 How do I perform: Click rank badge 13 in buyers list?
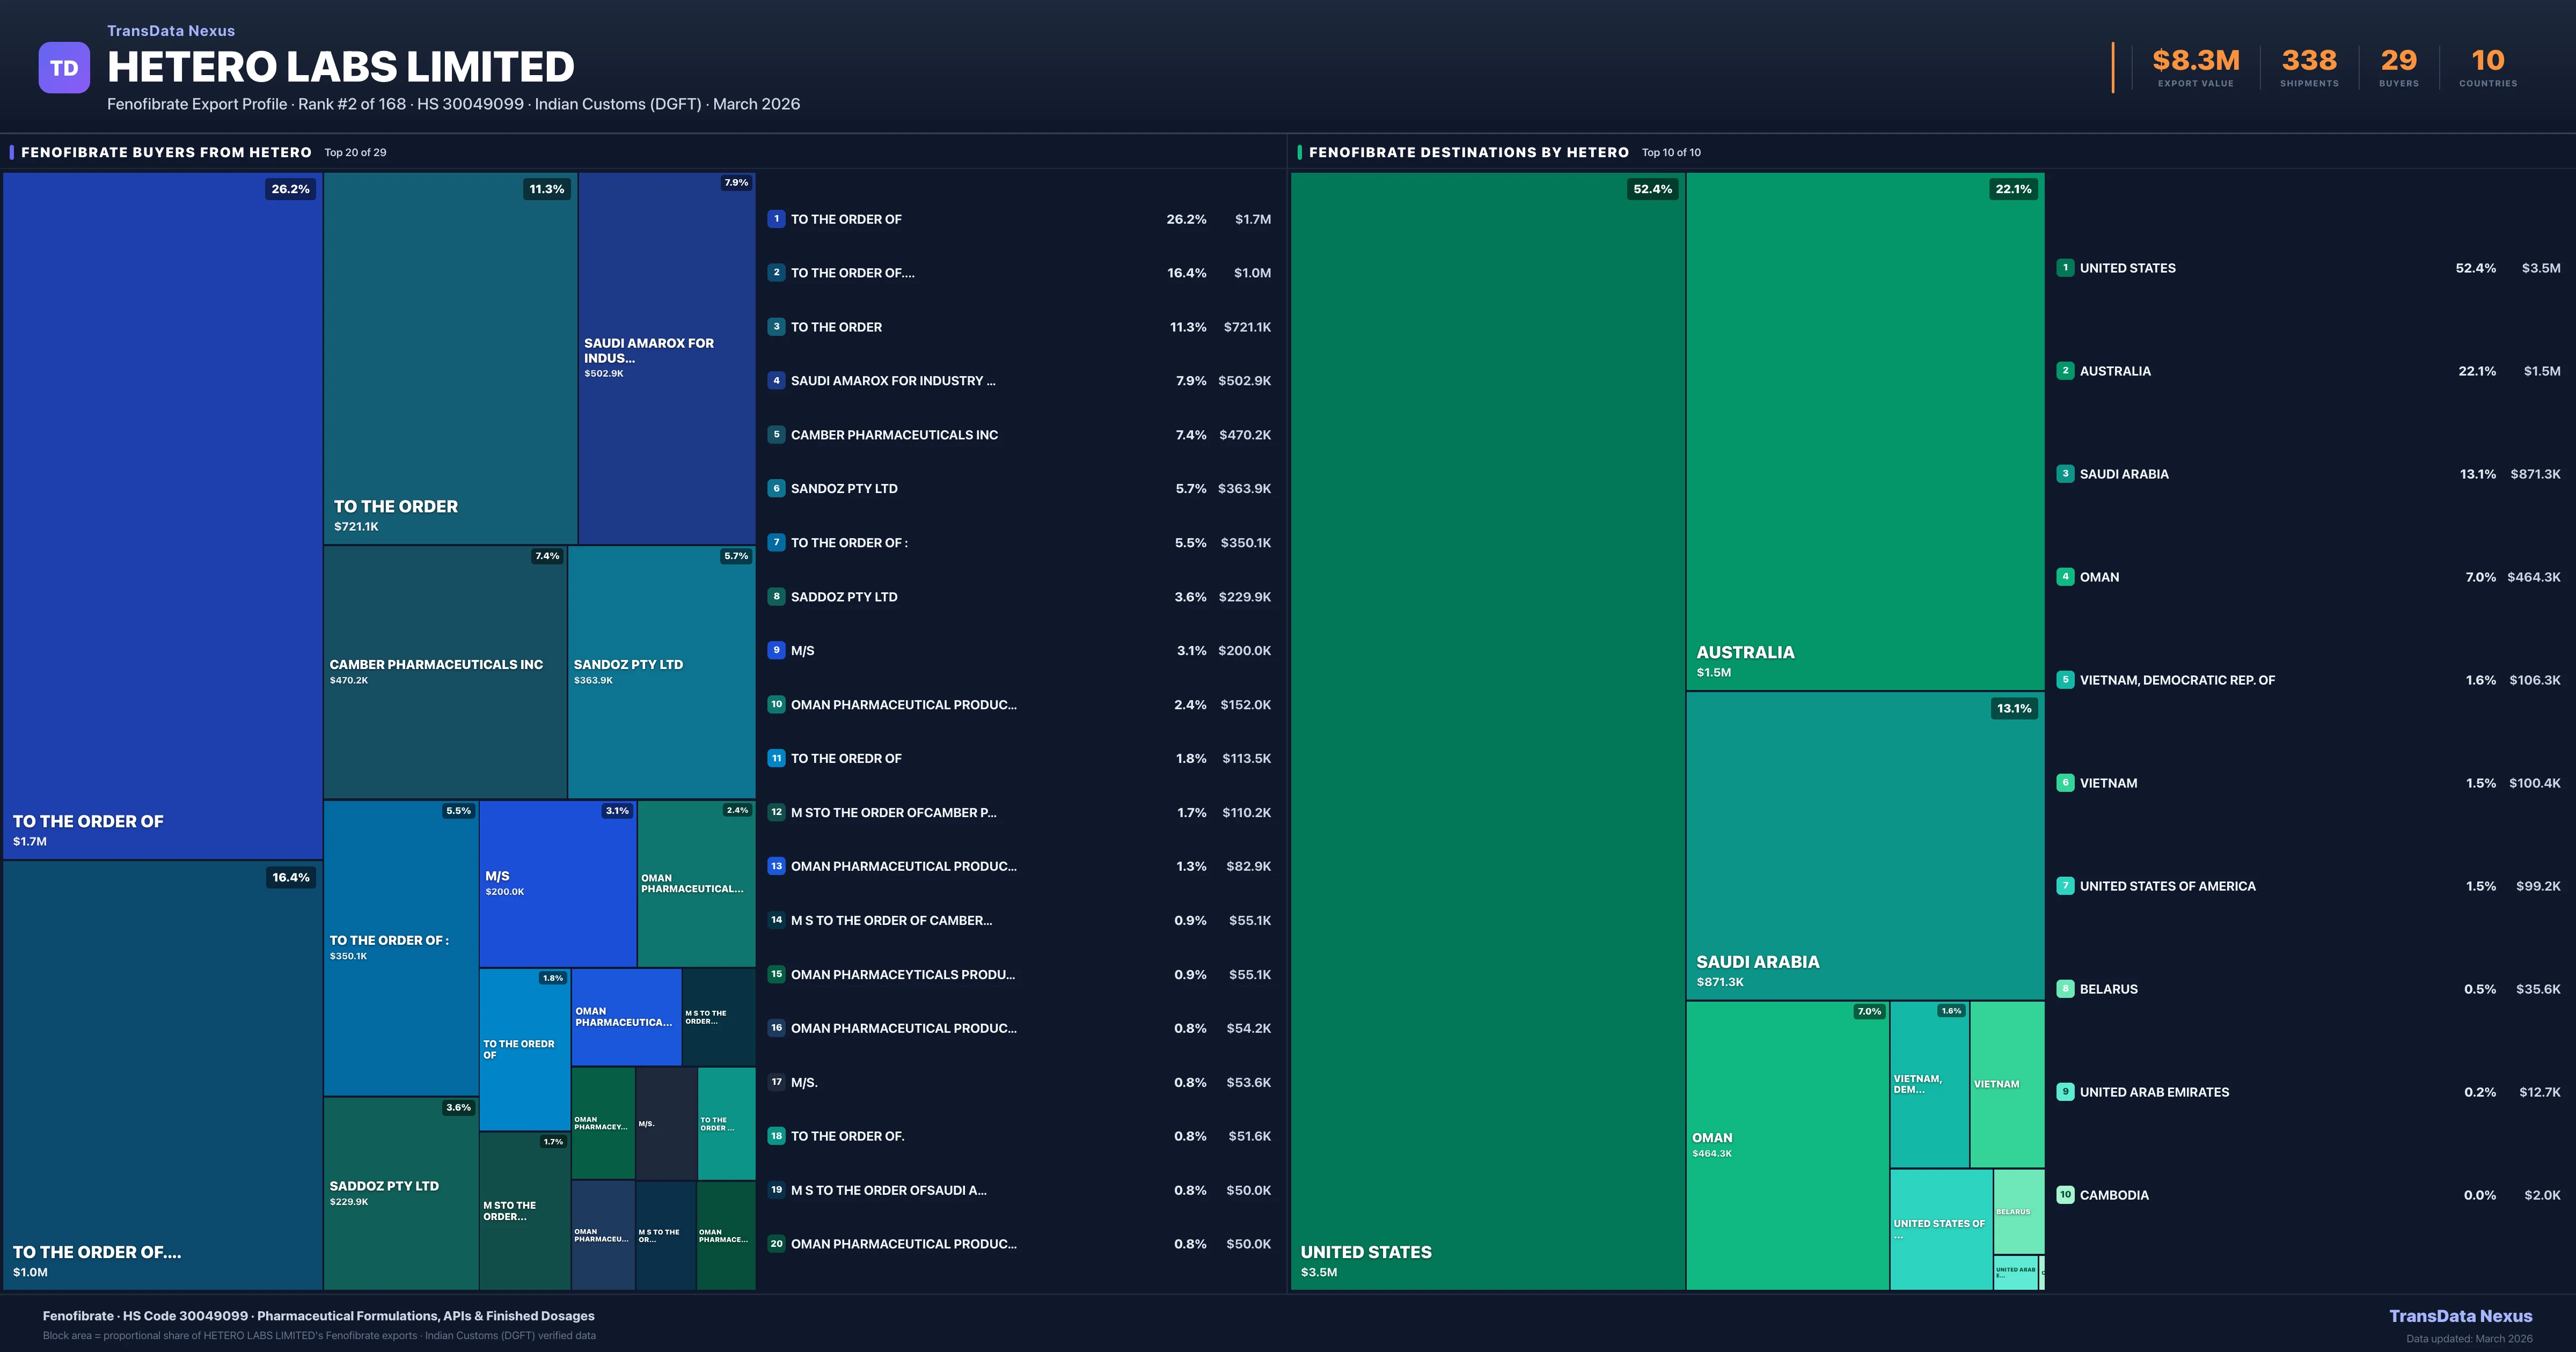(x=776, y=866)
